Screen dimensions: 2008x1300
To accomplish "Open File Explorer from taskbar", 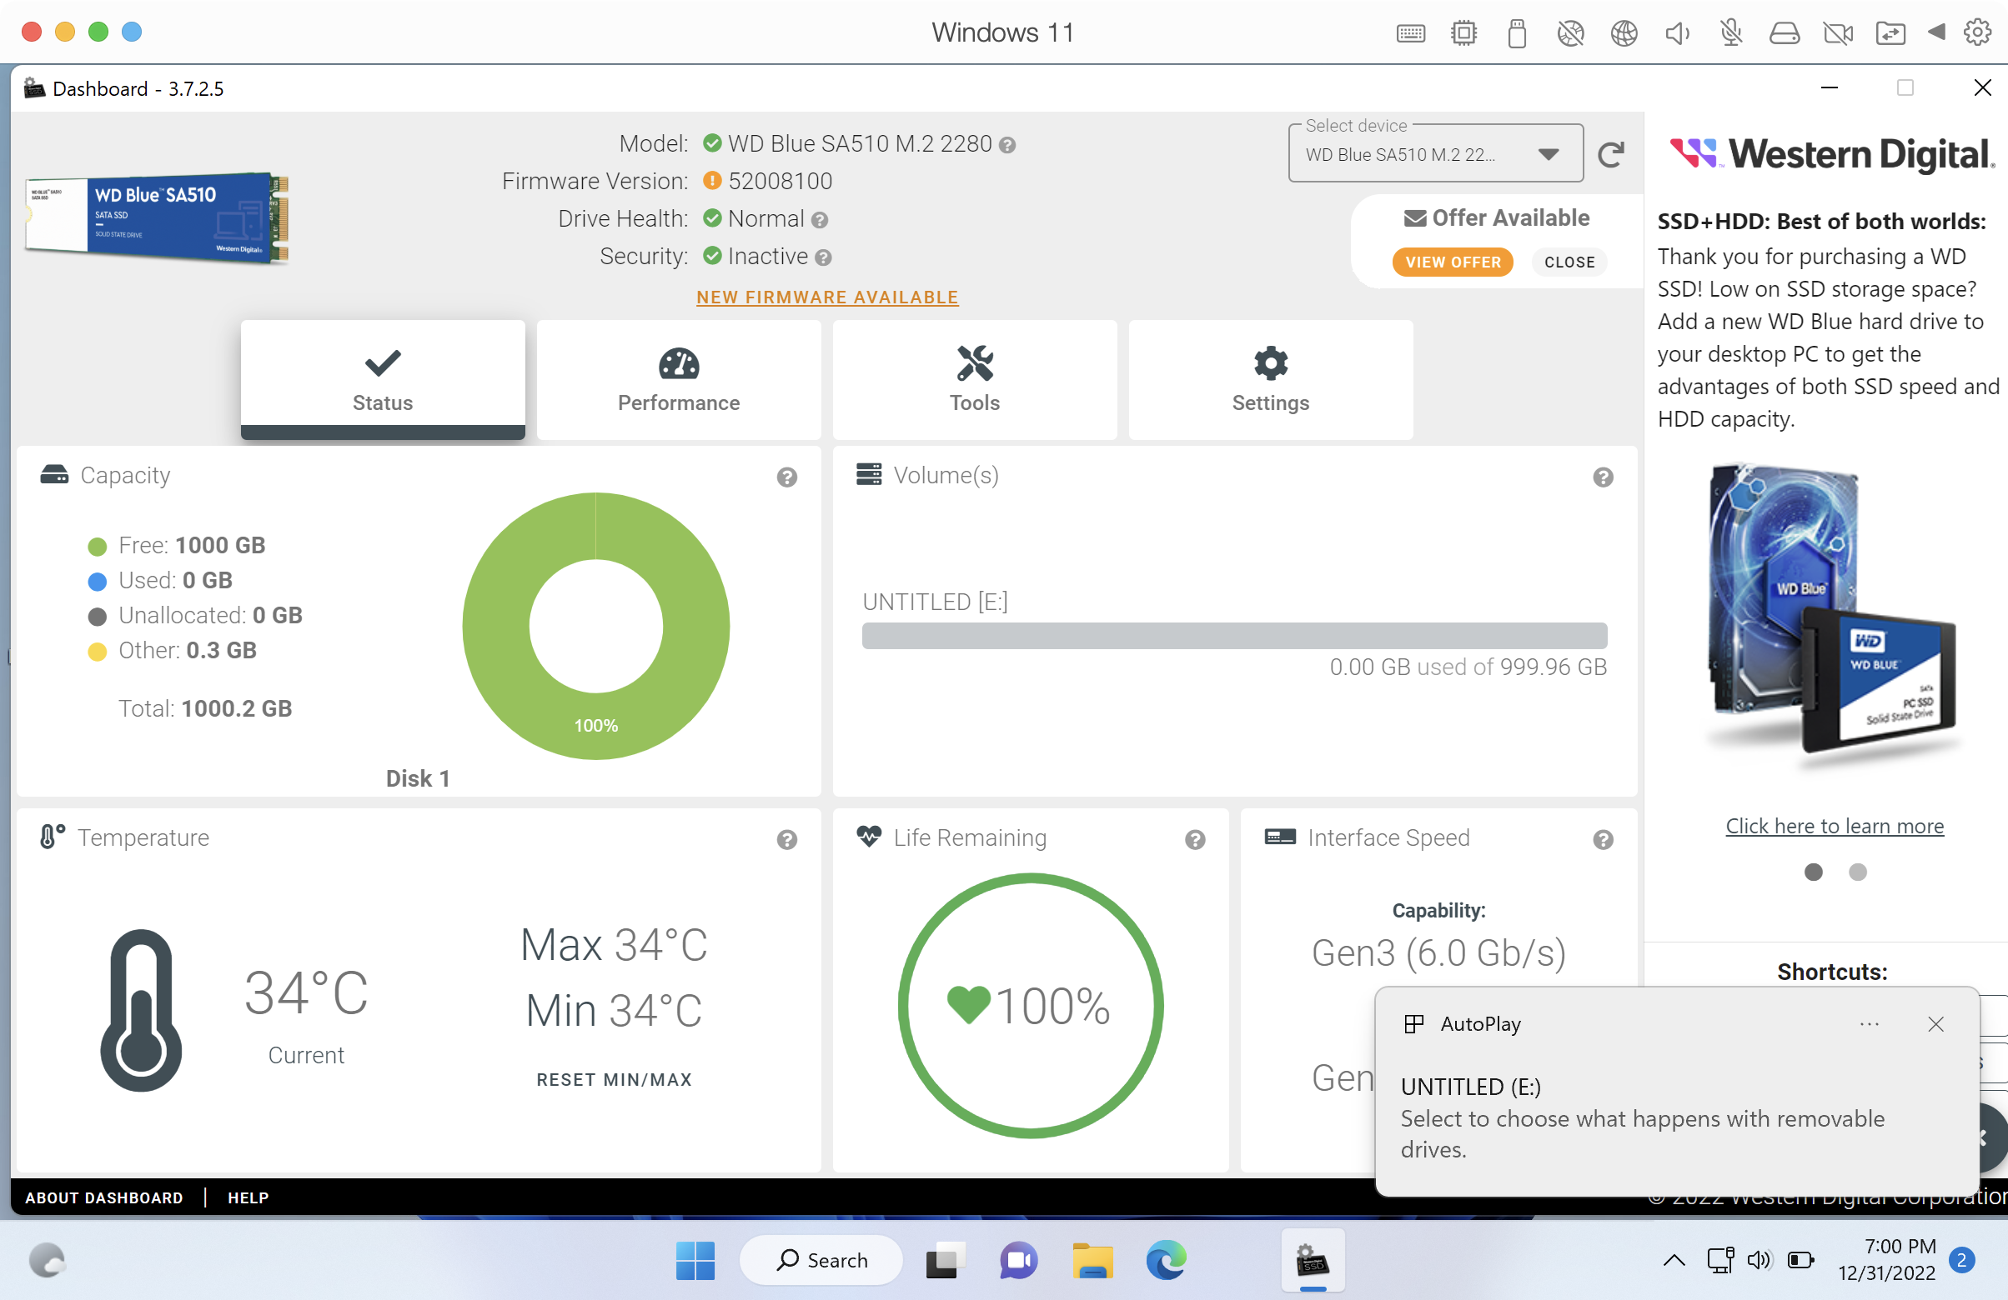I will (x=1092, y=1261).
